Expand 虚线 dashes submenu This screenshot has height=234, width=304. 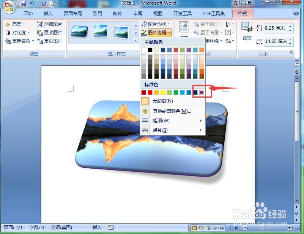point(173,130)
